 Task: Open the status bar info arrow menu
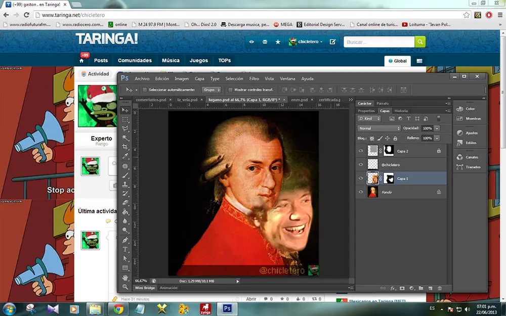pyautogui.click(x=237, y=281)
